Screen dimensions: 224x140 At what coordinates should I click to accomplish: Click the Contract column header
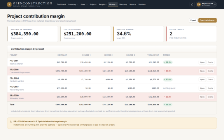coord(62,55)
